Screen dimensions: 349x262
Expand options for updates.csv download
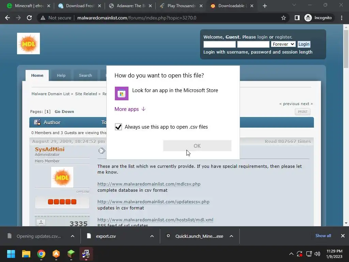point(73,236)
